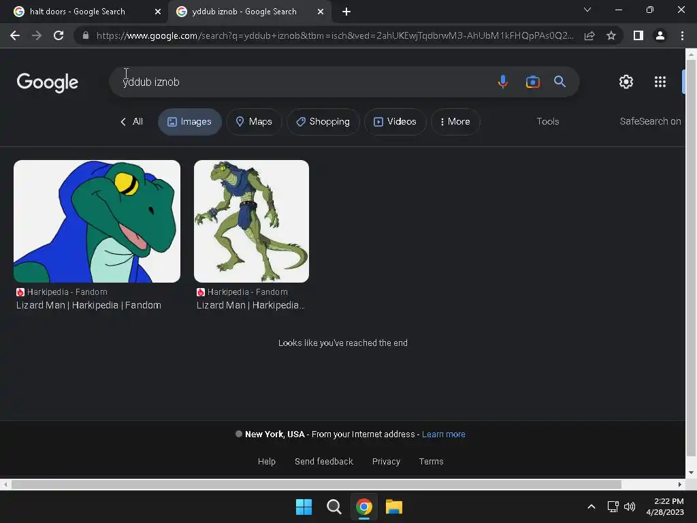Open a new browser tab

pos(346,12)
